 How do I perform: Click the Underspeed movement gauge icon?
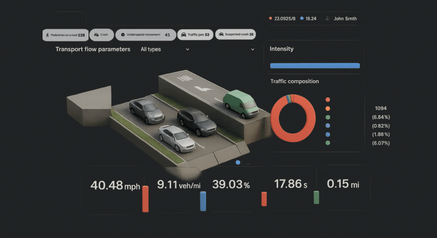(x=123, y=35)
